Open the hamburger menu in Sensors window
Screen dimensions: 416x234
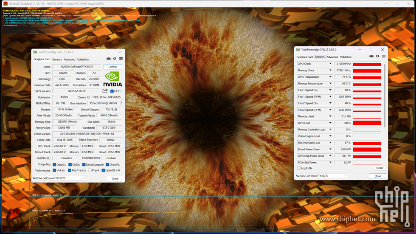(383, 56)
